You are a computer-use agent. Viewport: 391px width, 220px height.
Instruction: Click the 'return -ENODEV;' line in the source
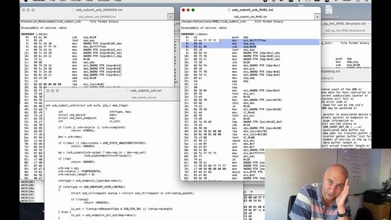[x=83, y=146]
